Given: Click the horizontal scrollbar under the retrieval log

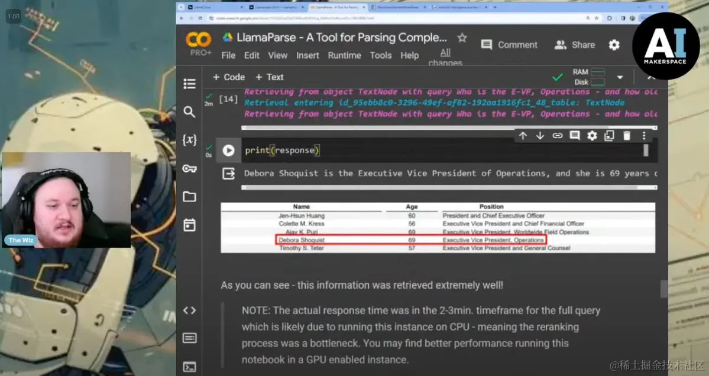Looking at the screenshot, I should coord(449,127).
